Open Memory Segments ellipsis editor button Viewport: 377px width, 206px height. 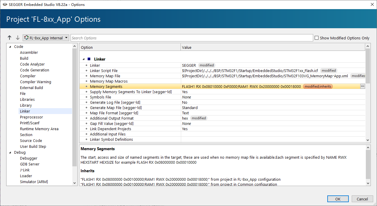(362, 86)
